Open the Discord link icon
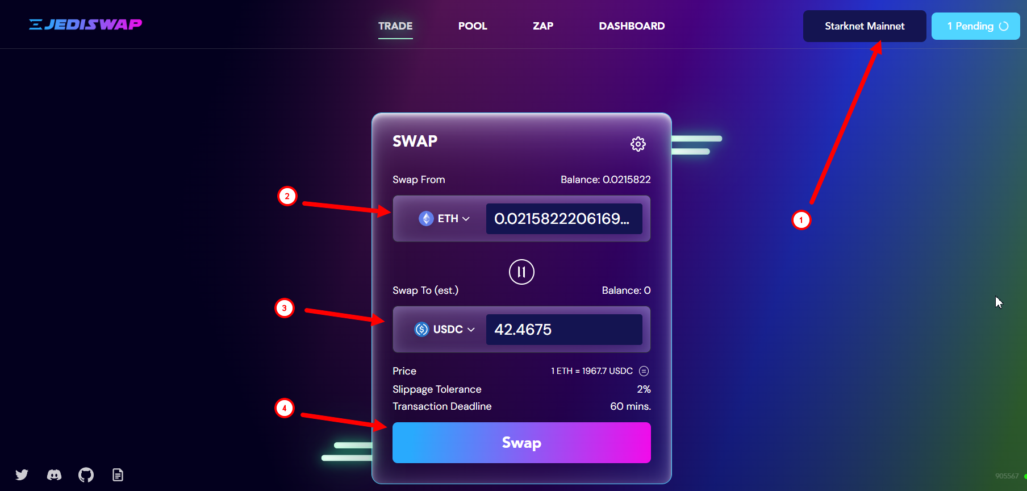 pyautogui.click(x=54, y=475)
